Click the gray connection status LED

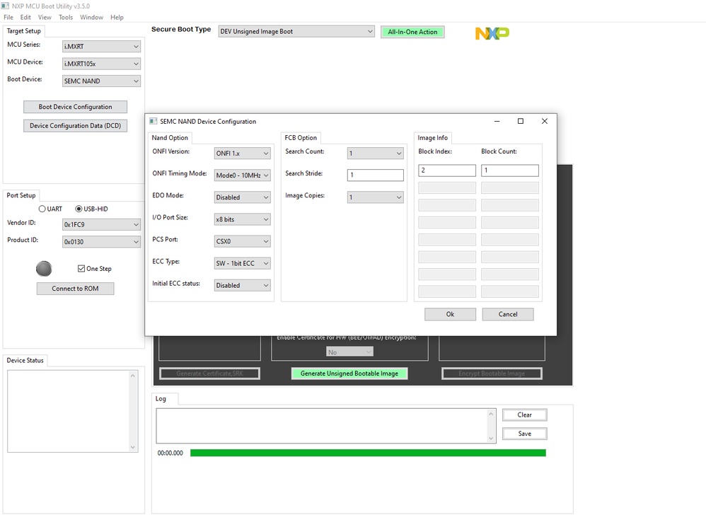pyautogui.click(x=44, y=268)
